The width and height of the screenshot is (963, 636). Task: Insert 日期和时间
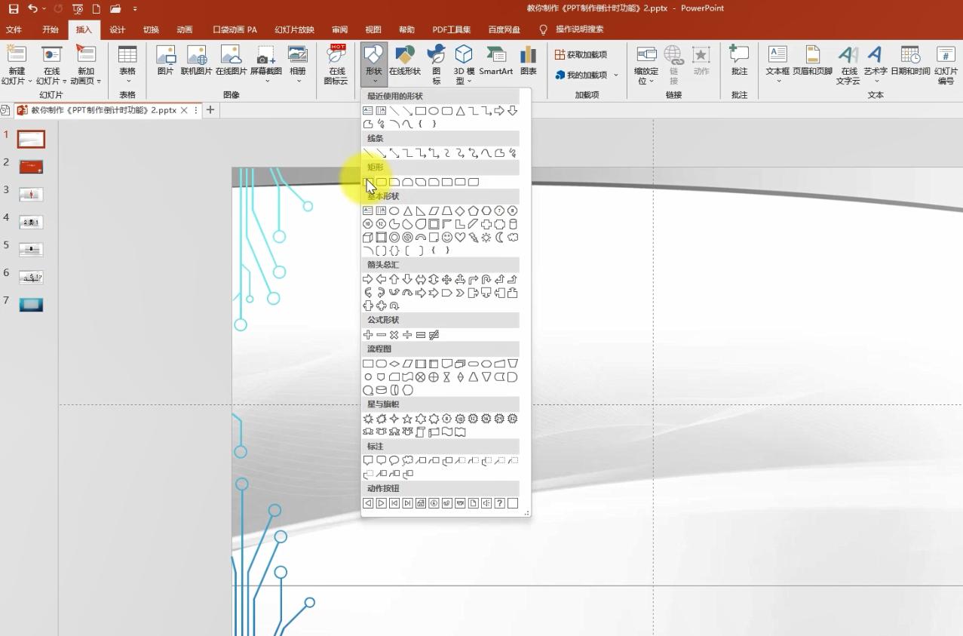tap(910, 60)
